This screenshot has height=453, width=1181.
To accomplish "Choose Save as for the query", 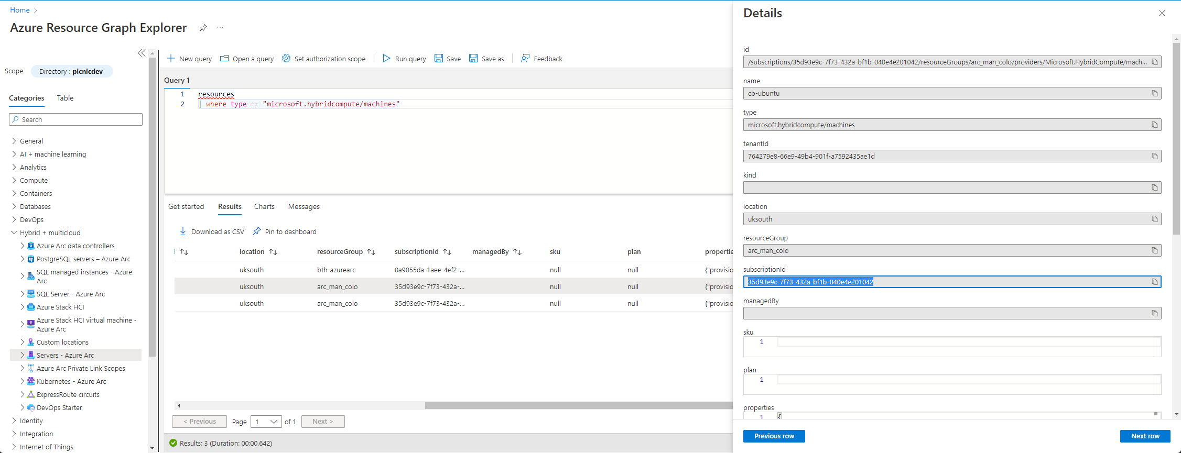I will pos(486,59).
